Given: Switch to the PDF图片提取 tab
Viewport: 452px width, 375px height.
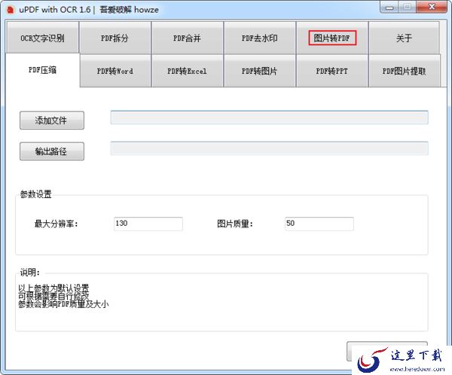Looking at the screenshot, I should pyautogui.click(x=404, y=71).
